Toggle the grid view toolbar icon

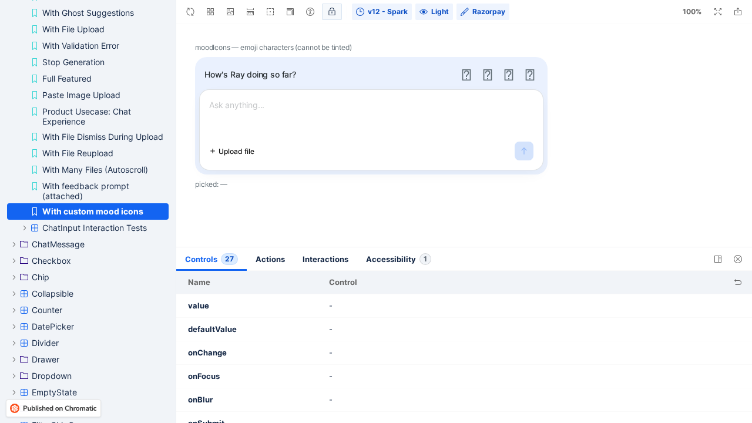click(x=210, y=12)
